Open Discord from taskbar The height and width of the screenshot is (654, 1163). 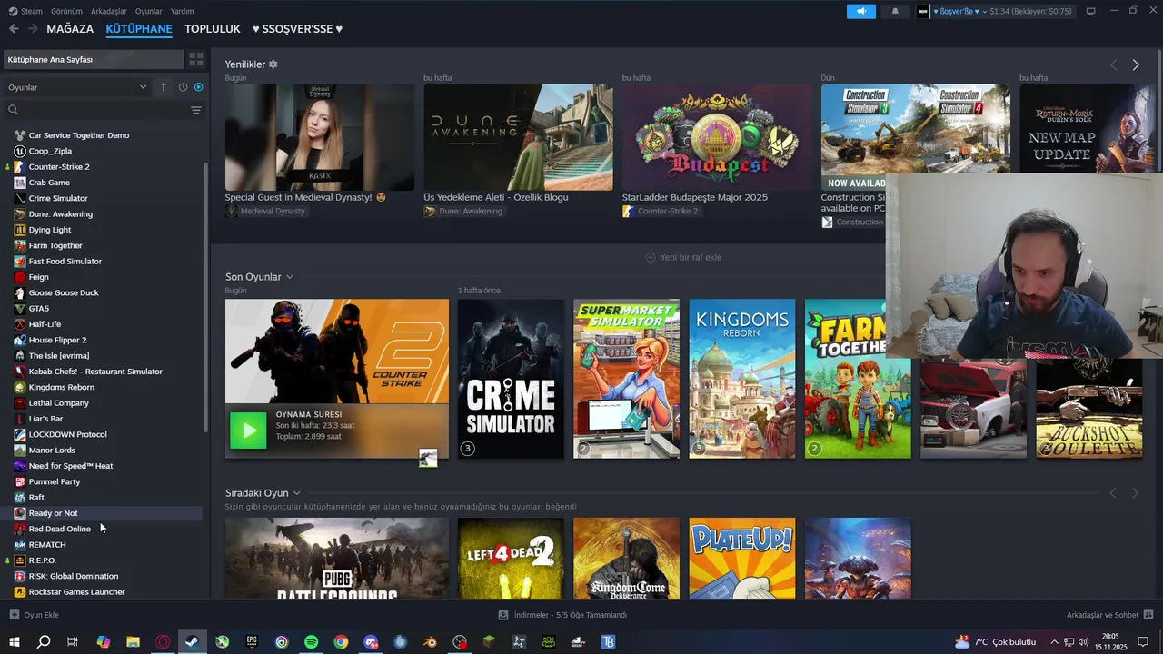tap(371, 642)
